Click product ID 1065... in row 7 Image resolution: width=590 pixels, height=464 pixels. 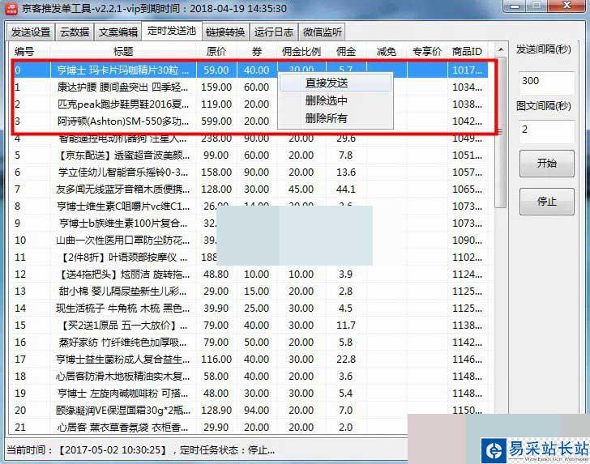point(467,189)
